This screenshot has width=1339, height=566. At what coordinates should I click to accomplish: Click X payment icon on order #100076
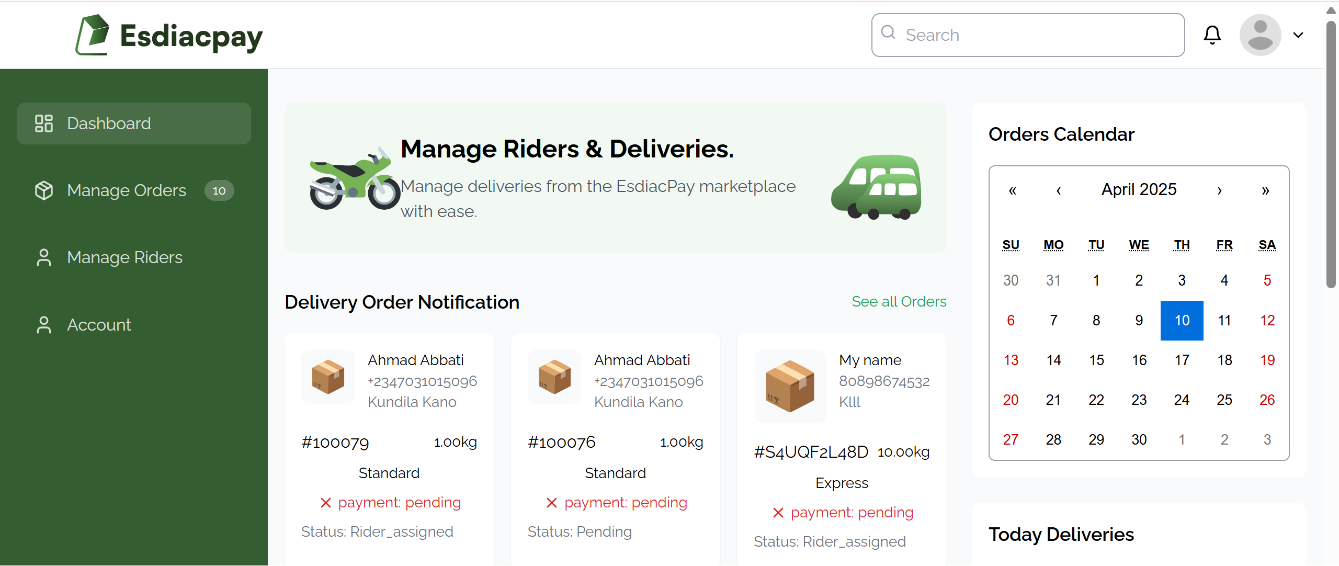click(552, 503)
